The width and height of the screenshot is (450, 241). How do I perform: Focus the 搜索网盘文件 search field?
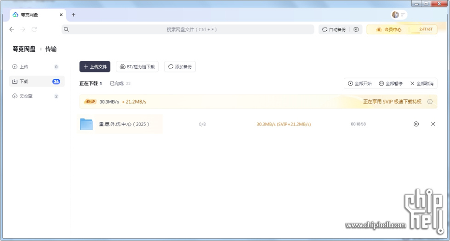click(188, 29)
